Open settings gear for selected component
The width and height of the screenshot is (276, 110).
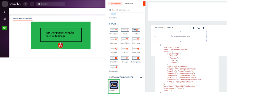(x=193, y=28)
